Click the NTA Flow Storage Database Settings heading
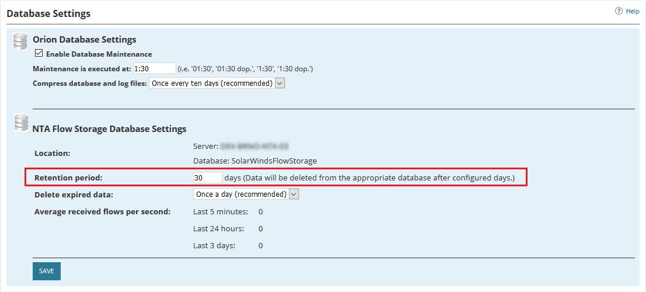 (110, 128)
